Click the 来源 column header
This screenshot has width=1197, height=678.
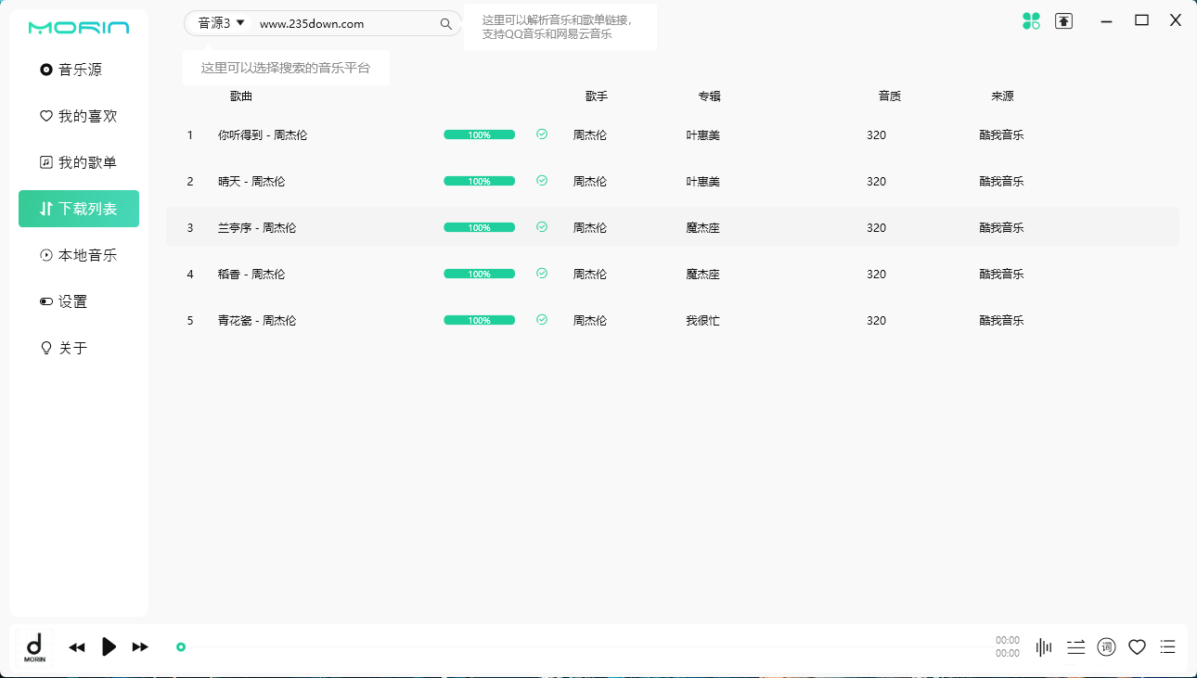pyautogui.click(x=1002, y=96)
